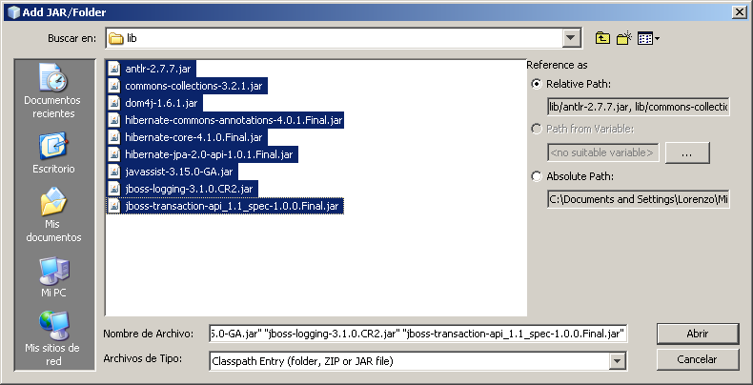Select antlr-2.7.7.jar file name
This screenshot has height=385, width=753.
pyautogui.click(x=158, y=69)
